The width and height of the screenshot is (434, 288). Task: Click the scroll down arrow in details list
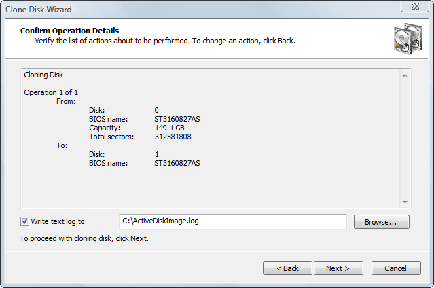[405, 202]
